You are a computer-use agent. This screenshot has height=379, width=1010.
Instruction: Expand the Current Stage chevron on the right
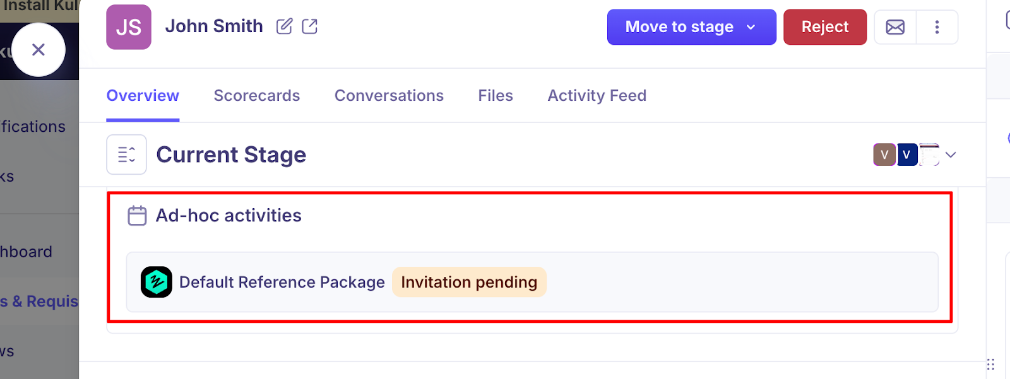951,155
